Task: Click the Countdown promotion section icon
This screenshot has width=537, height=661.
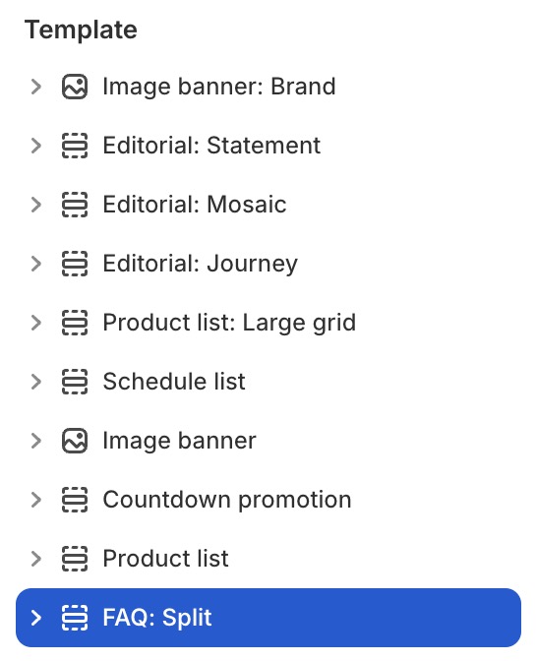Action: click(x=75, y=500)
